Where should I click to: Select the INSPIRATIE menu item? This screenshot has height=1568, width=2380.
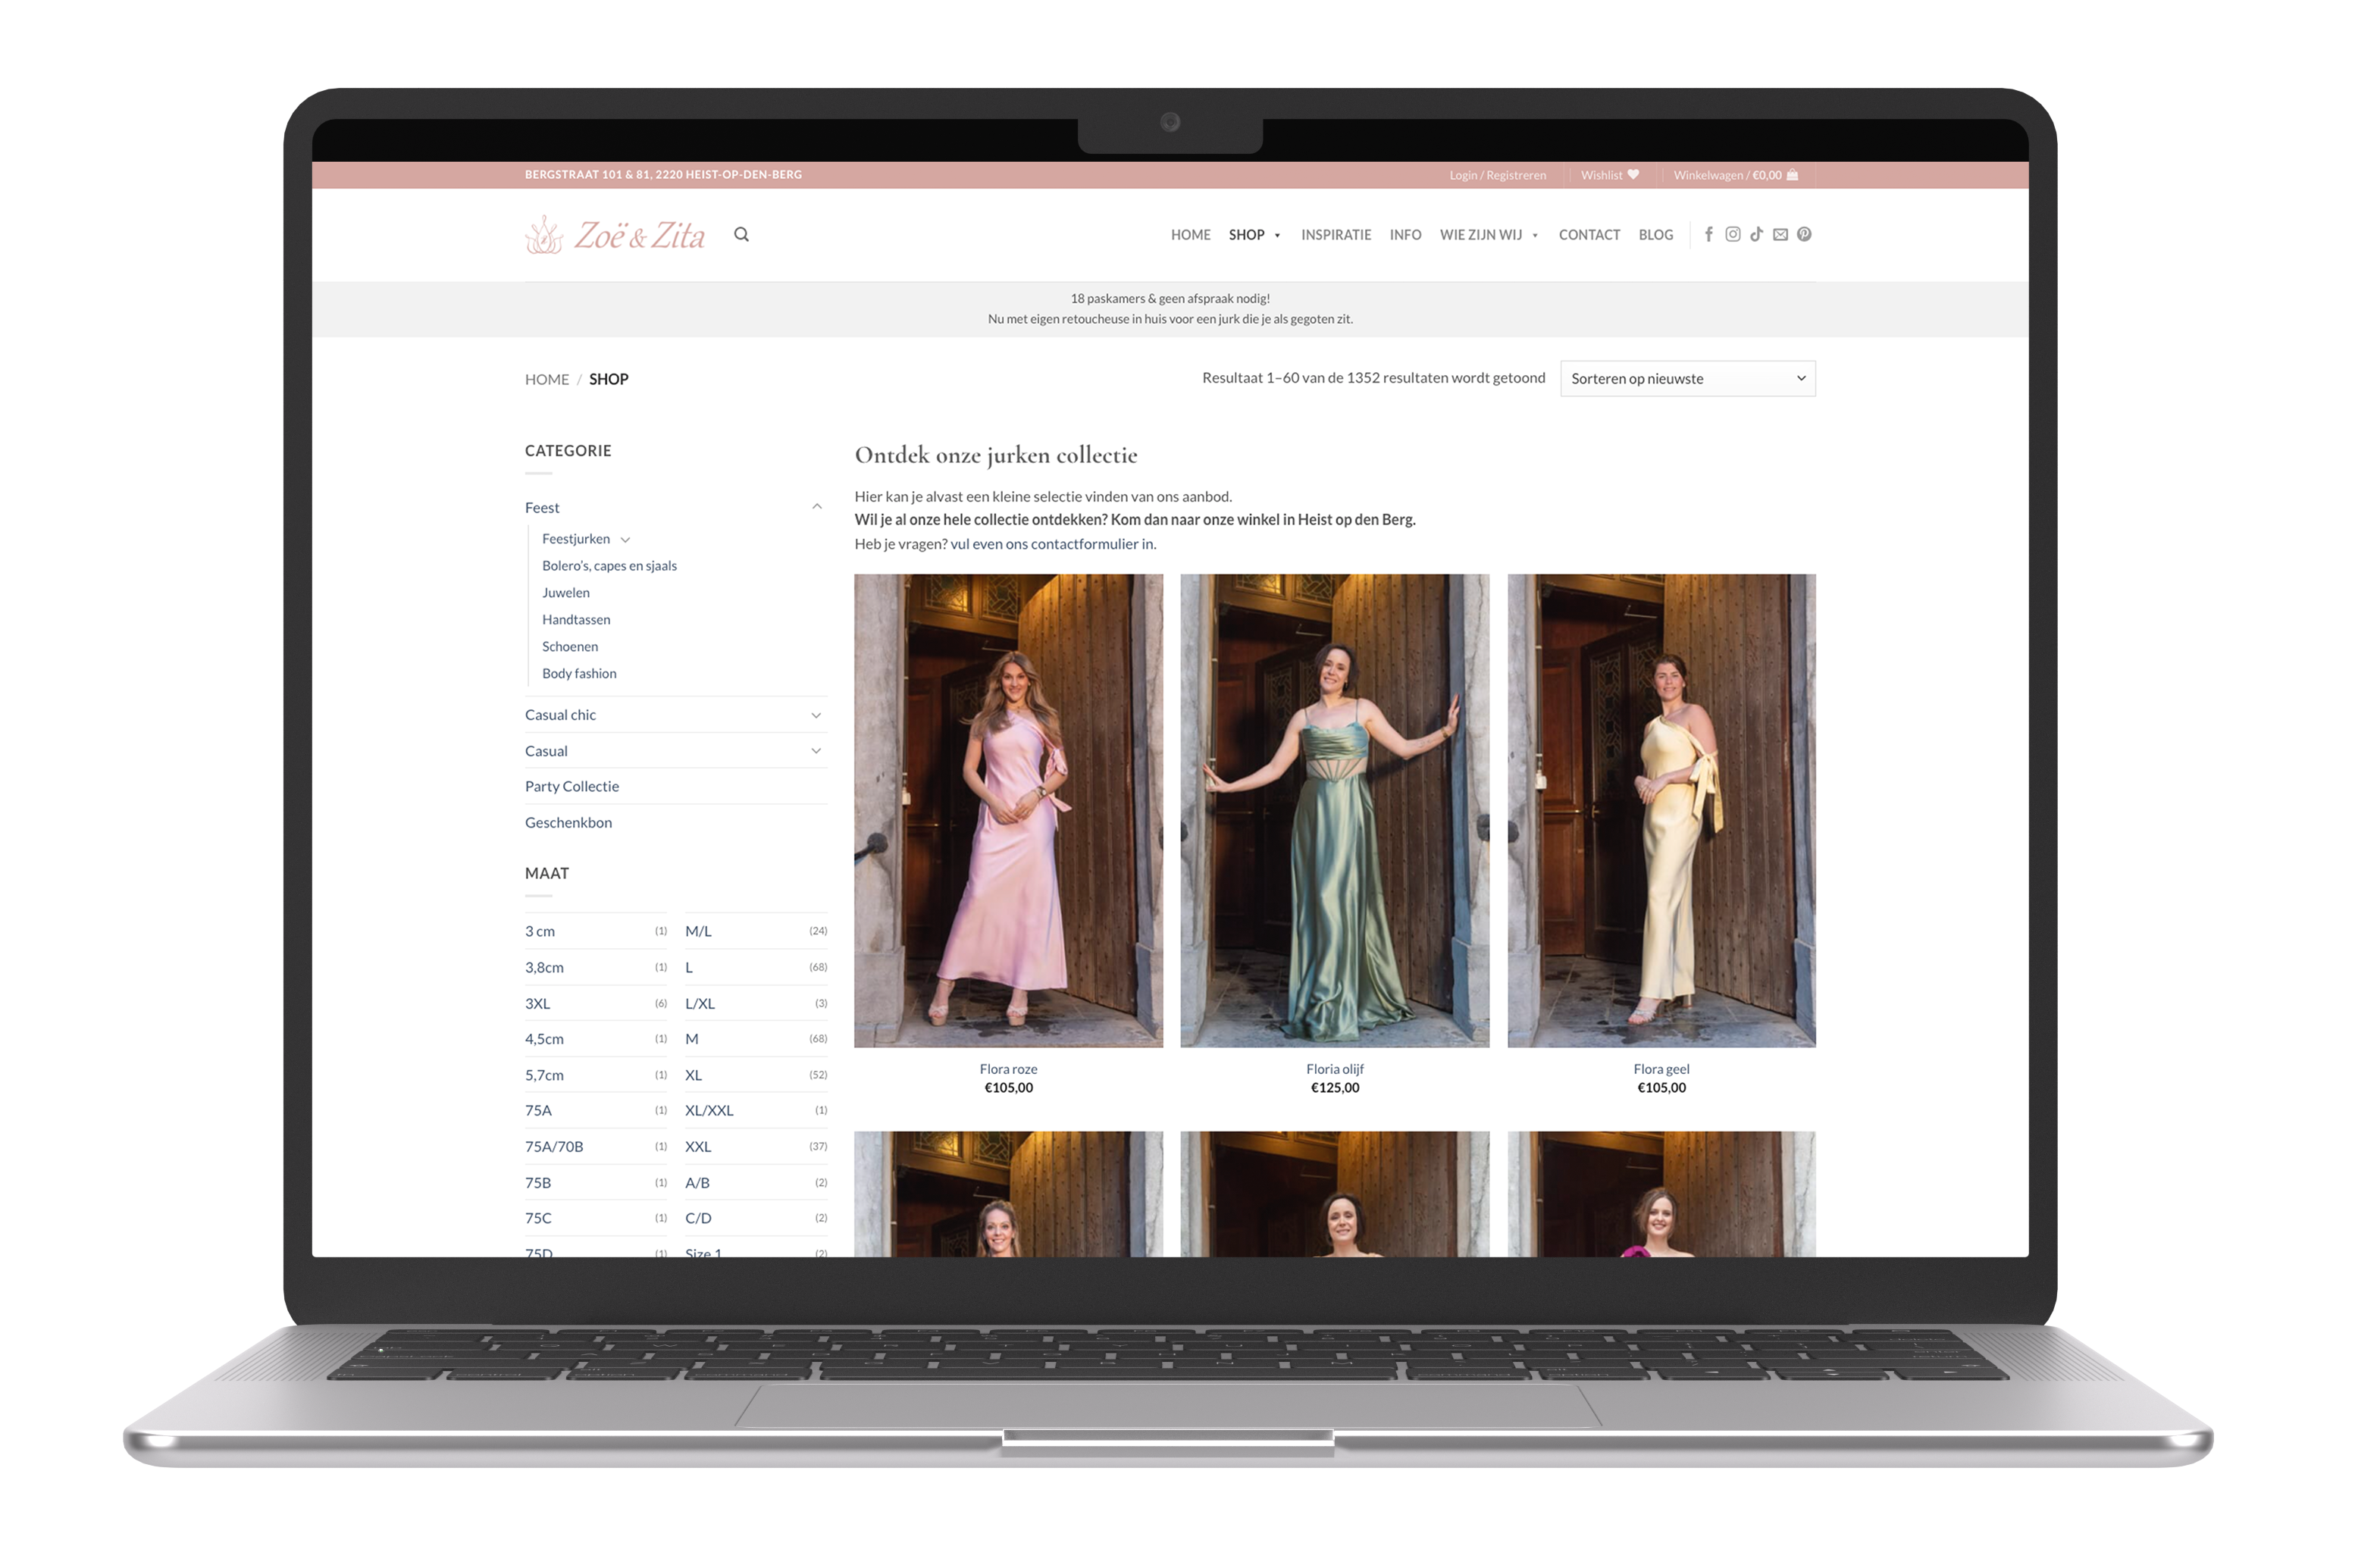[x=1336, y=234]
